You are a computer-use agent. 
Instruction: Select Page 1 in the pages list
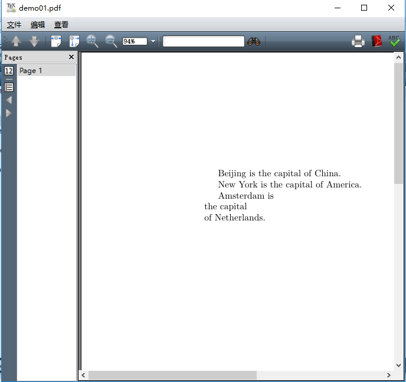(47, 71)
